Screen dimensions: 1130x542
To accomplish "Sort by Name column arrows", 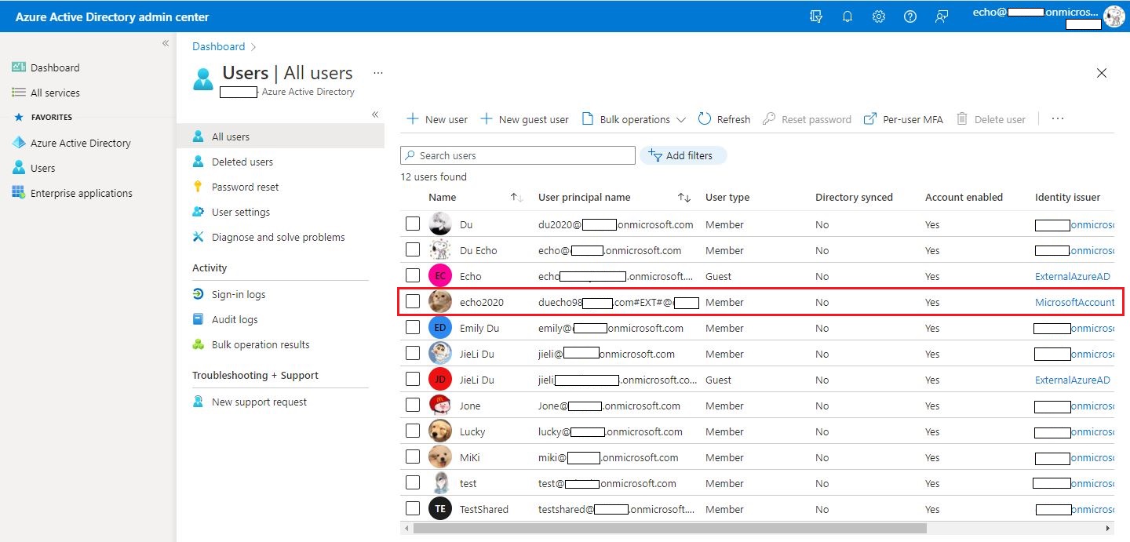I will click(516, 198).
